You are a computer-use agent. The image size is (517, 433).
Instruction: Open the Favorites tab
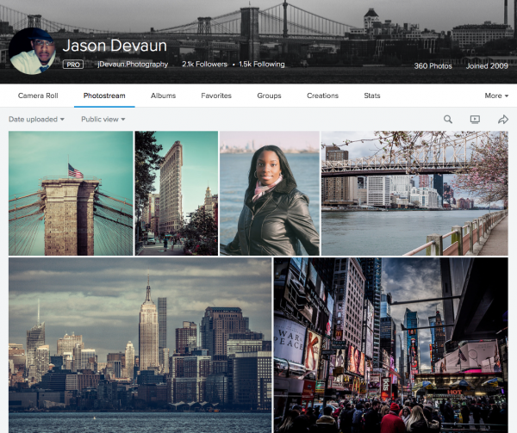216,96
